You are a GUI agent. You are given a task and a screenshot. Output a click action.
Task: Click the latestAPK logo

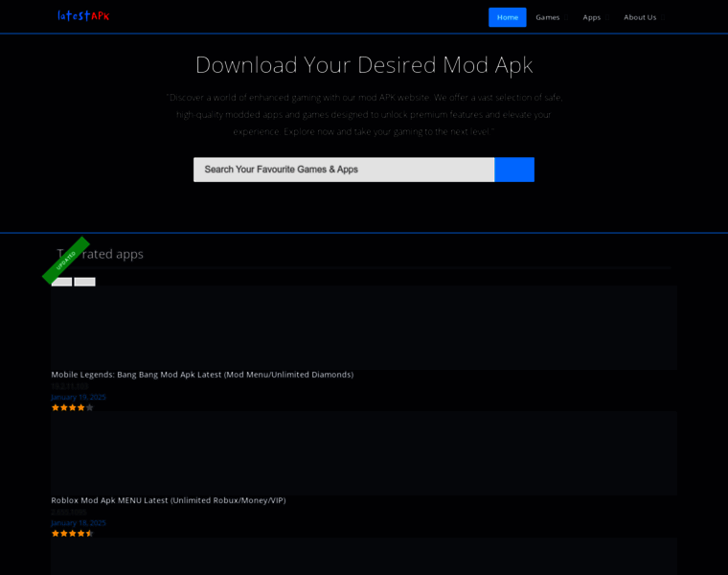[83, 15]
